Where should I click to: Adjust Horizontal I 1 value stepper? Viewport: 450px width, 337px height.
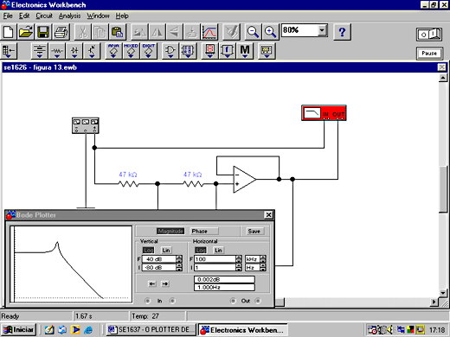point(239,268)
